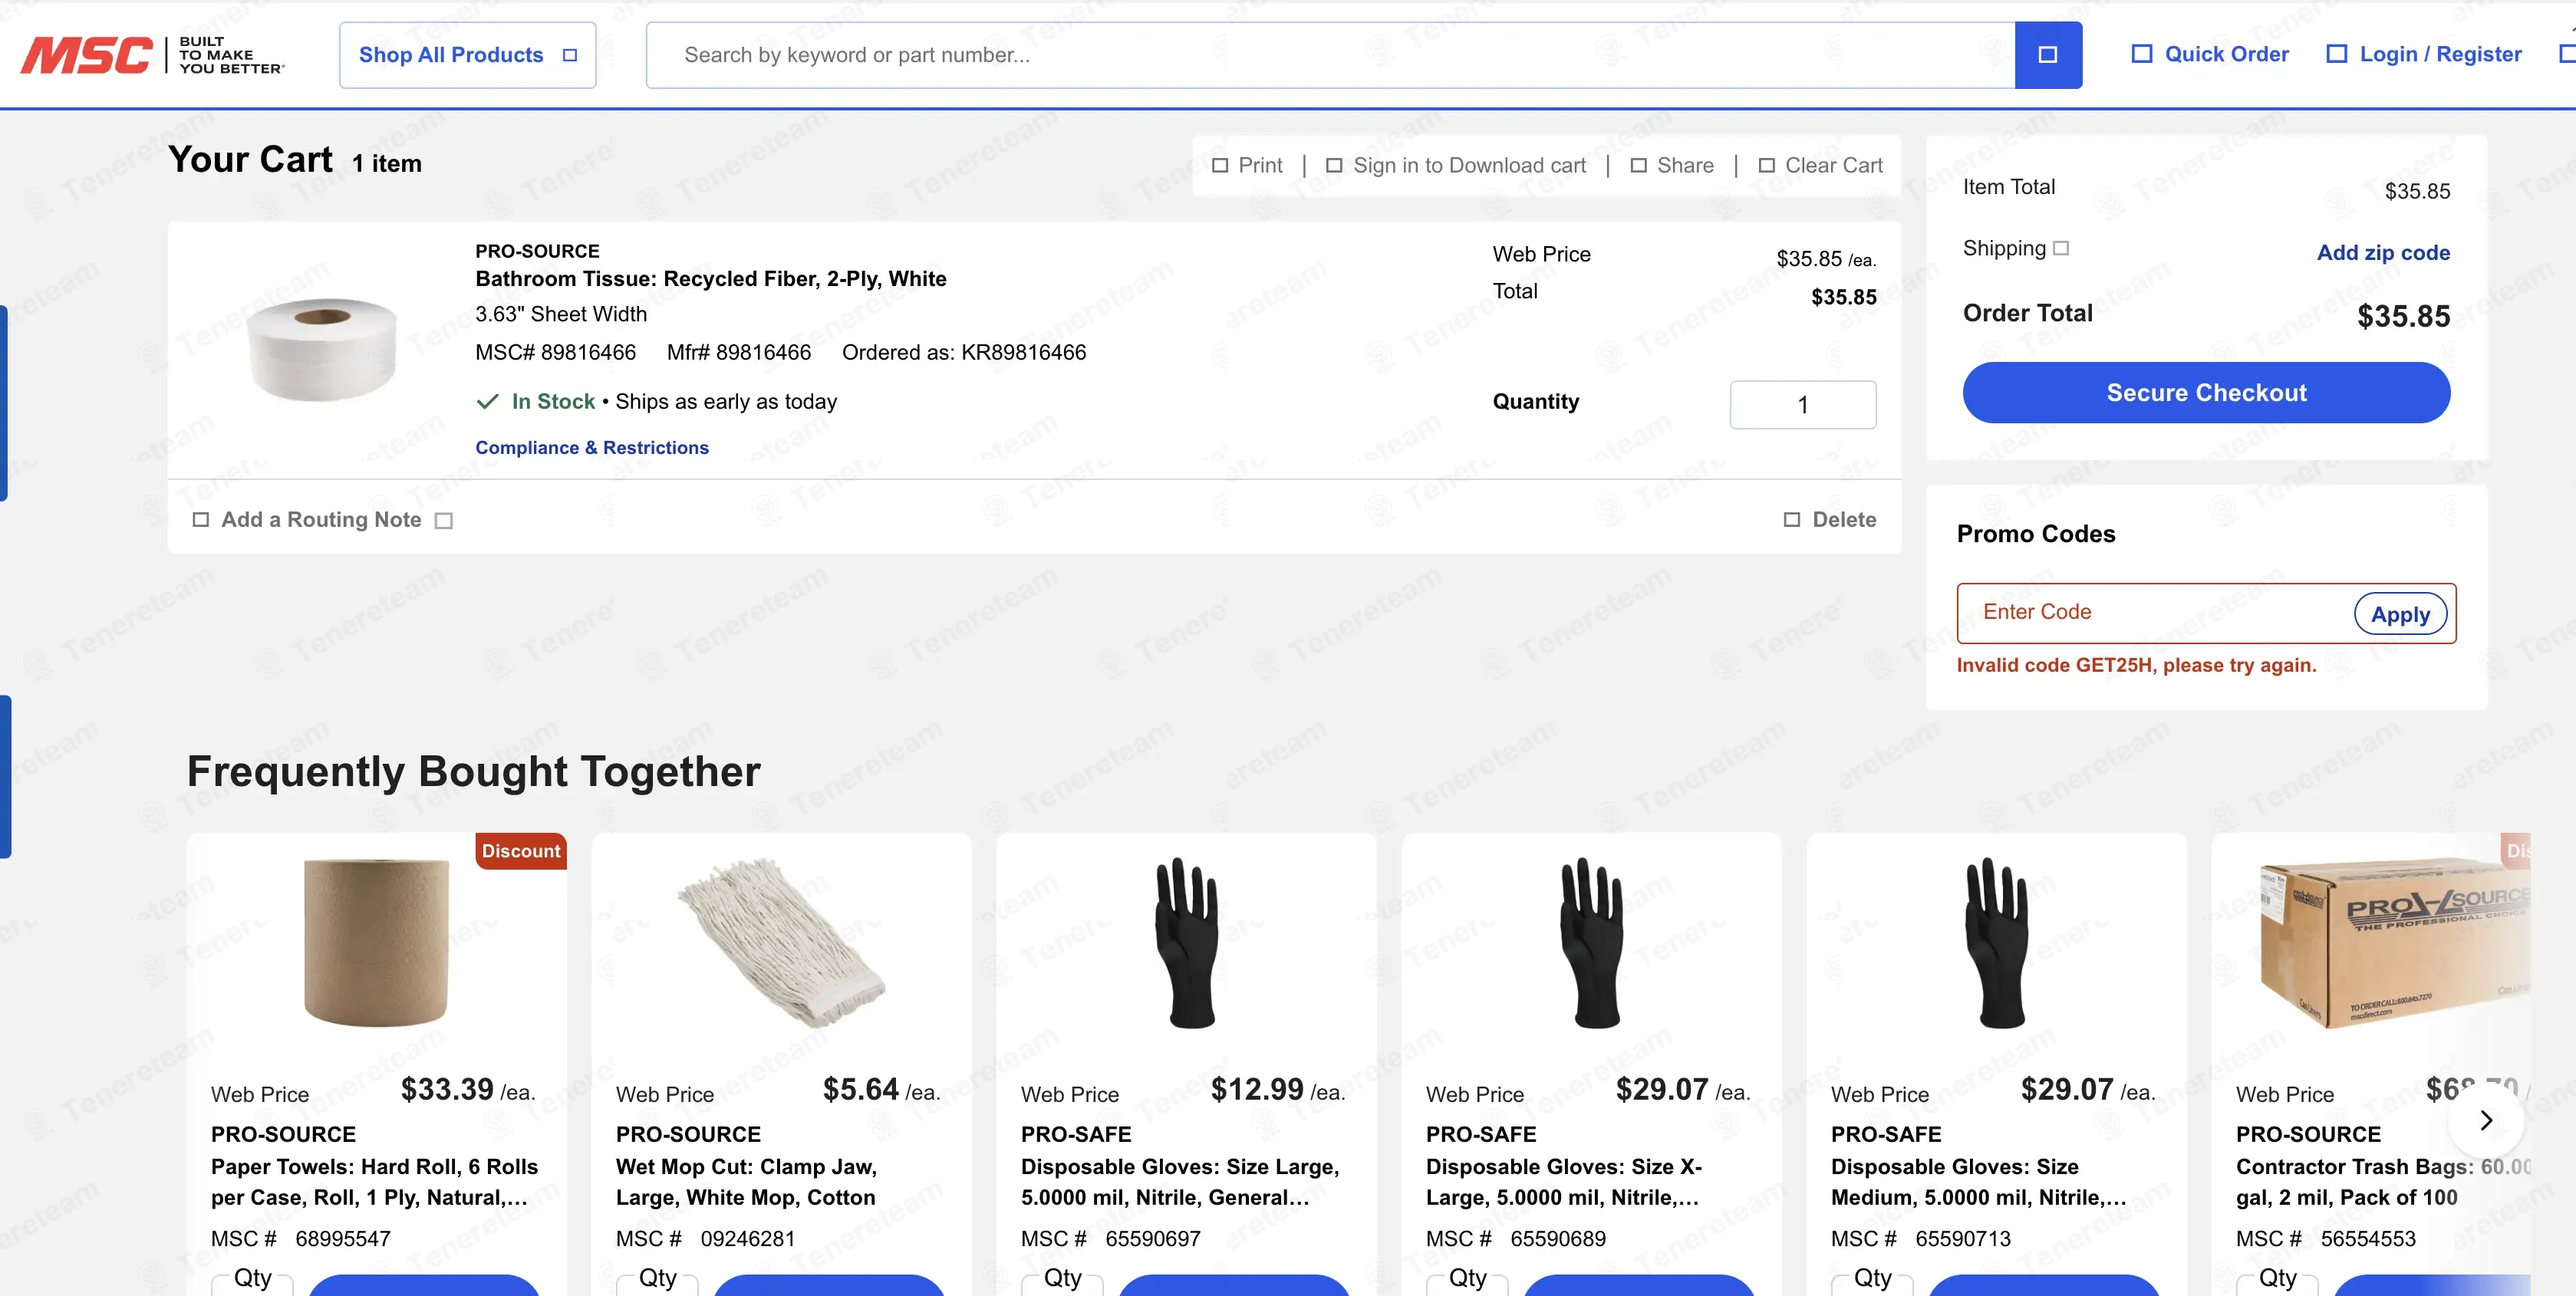2576x1296 pixels.
Task: Open the Size Large Disposable Gloves image
Action: 1186,942
